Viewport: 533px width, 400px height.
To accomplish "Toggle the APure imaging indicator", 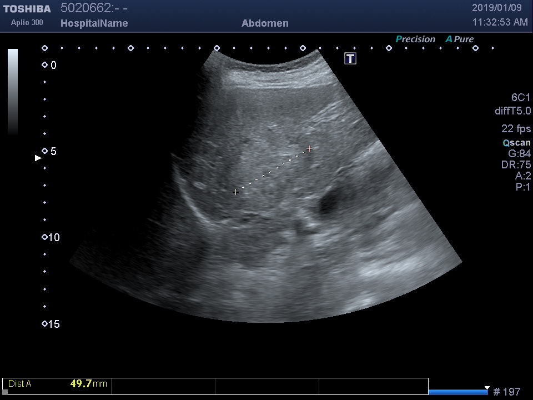I will [x=460, y=39].
